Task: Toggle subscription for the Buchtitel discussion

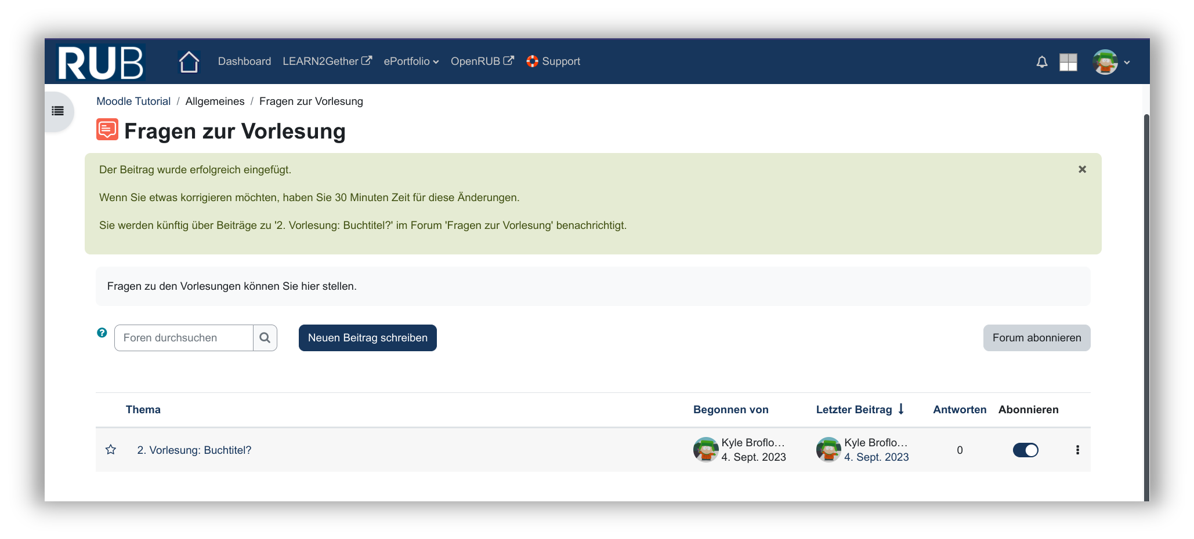Action: 1025,450
